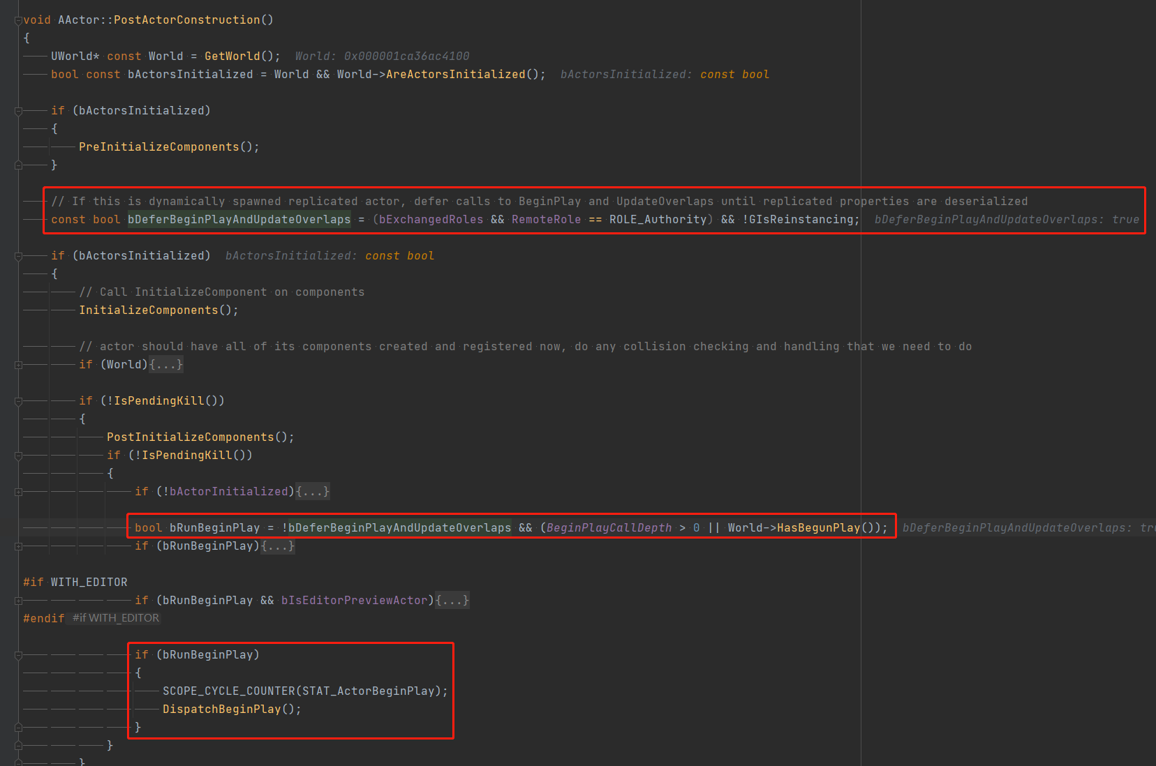Click the #endif preprocessor directive
Image resolution: width=1156 pixels, height=766 pixels.
tap(43, 619)
